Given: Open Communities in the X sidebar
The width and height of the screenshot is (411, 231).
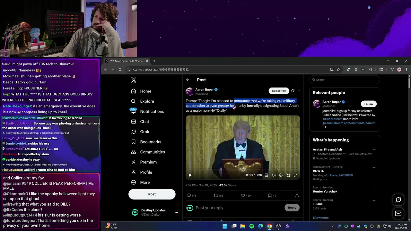Looking at the screenshot, I should pos(148,152).
